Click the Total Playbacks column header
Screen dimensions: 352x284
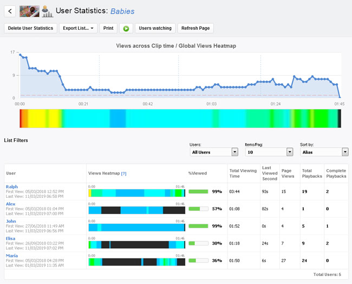pos(312,173)
